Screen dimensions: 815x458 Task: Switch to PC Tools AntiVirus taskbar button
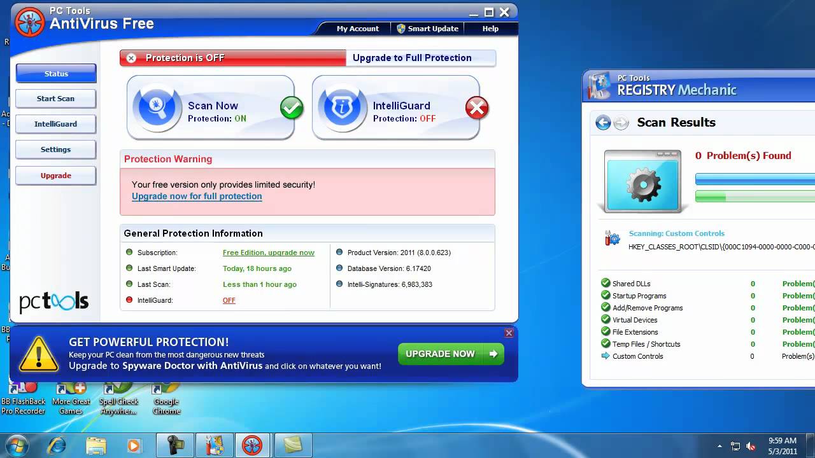point(253,445)
